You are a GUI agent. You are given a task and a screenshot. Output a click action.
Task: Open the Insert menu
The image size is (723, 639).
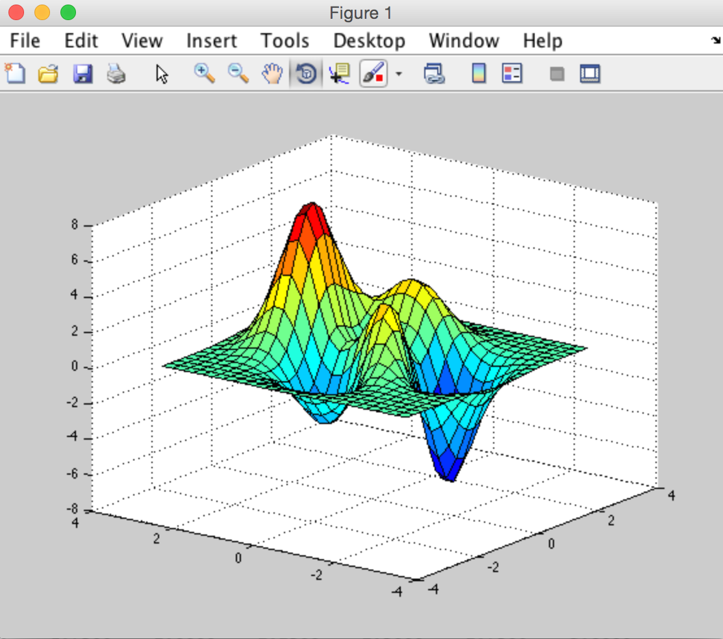pos(212,41)
